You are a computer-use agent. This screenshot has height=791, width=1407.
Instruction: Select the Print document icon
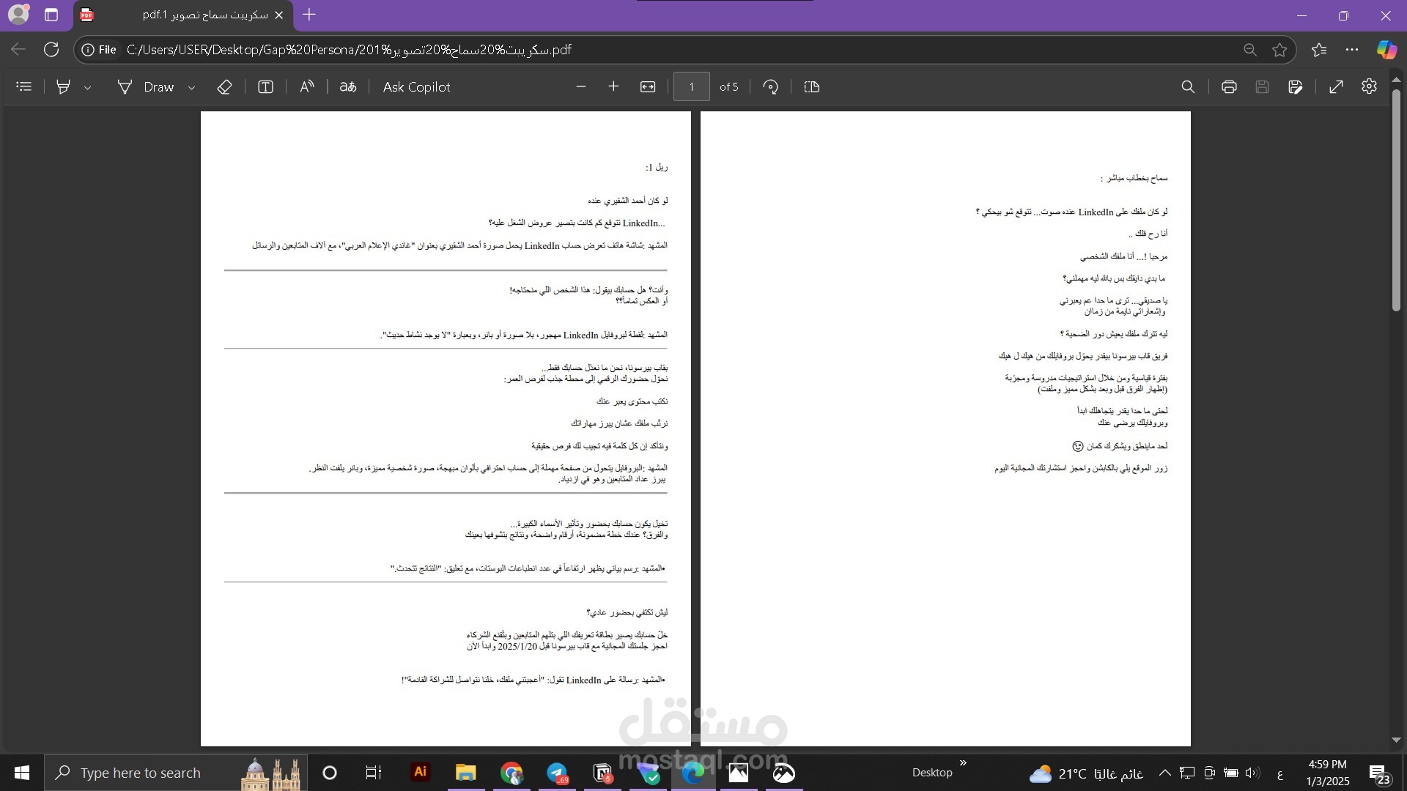(x=1227, y=86)
